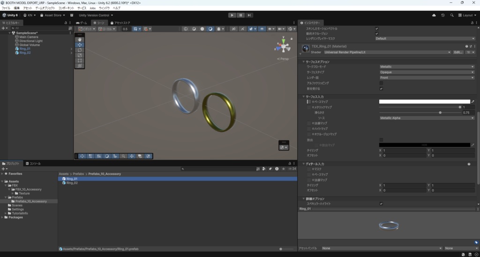
Task: Open the surface type Opaque dropdown
Action: coord(427,72)
